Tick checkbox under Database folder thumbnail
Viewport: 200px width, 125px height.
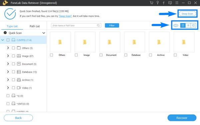tap(126, 55)
